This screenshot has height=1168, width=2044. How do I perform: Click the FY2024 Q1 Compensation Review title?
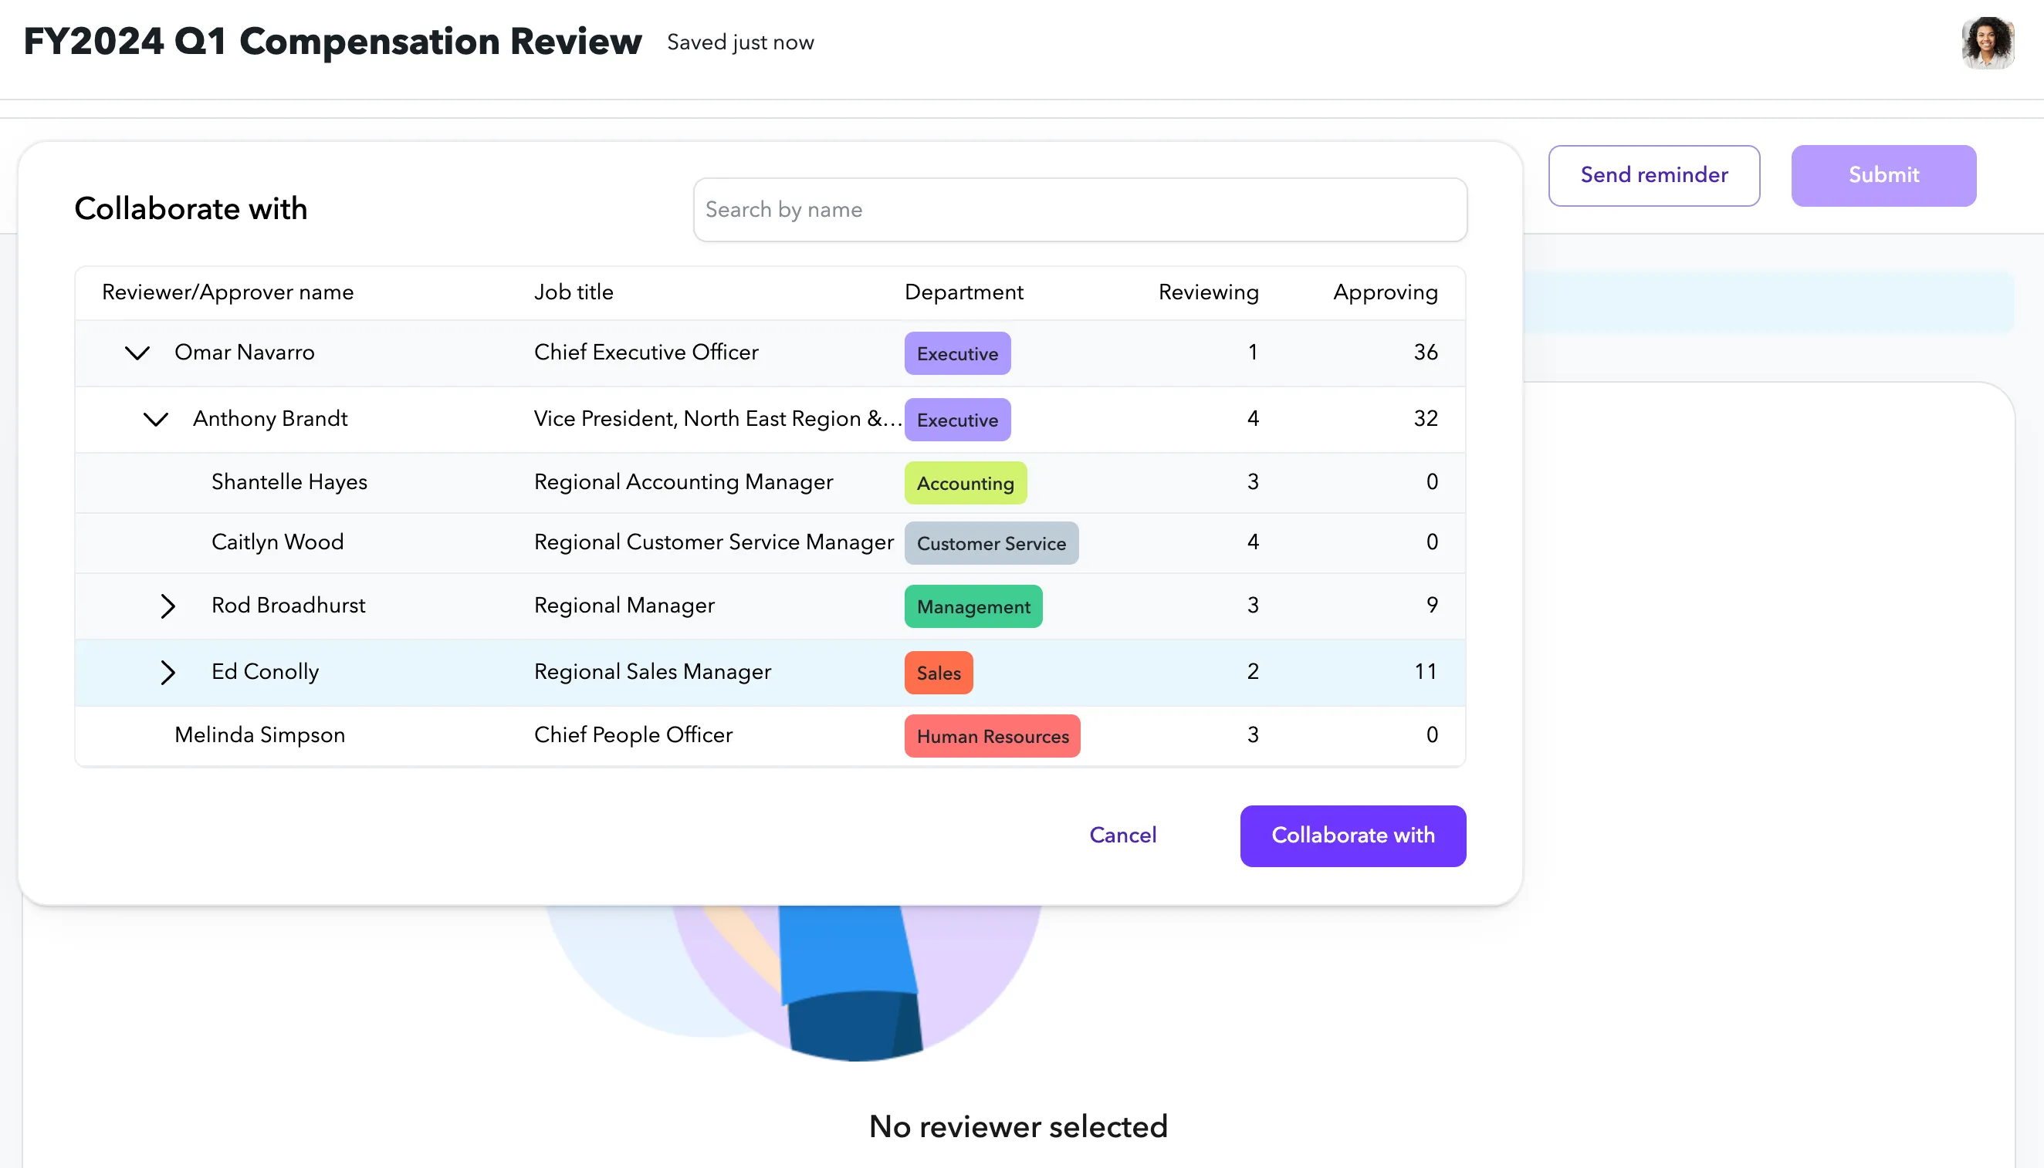[332, 42]
